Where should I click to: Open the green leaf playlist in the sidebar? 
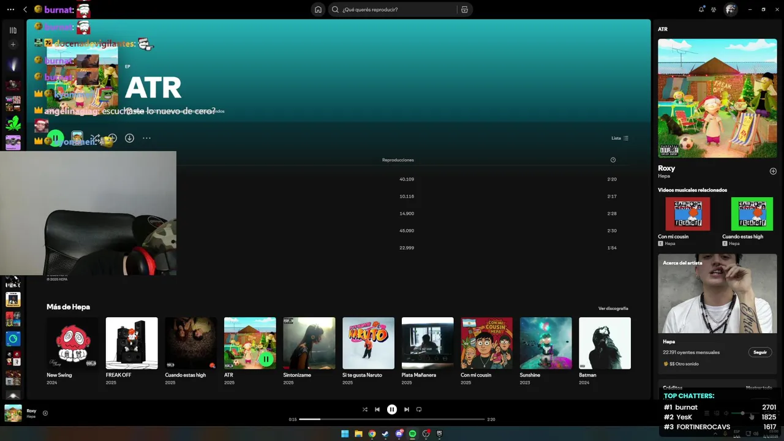click(x=13, y=123)
